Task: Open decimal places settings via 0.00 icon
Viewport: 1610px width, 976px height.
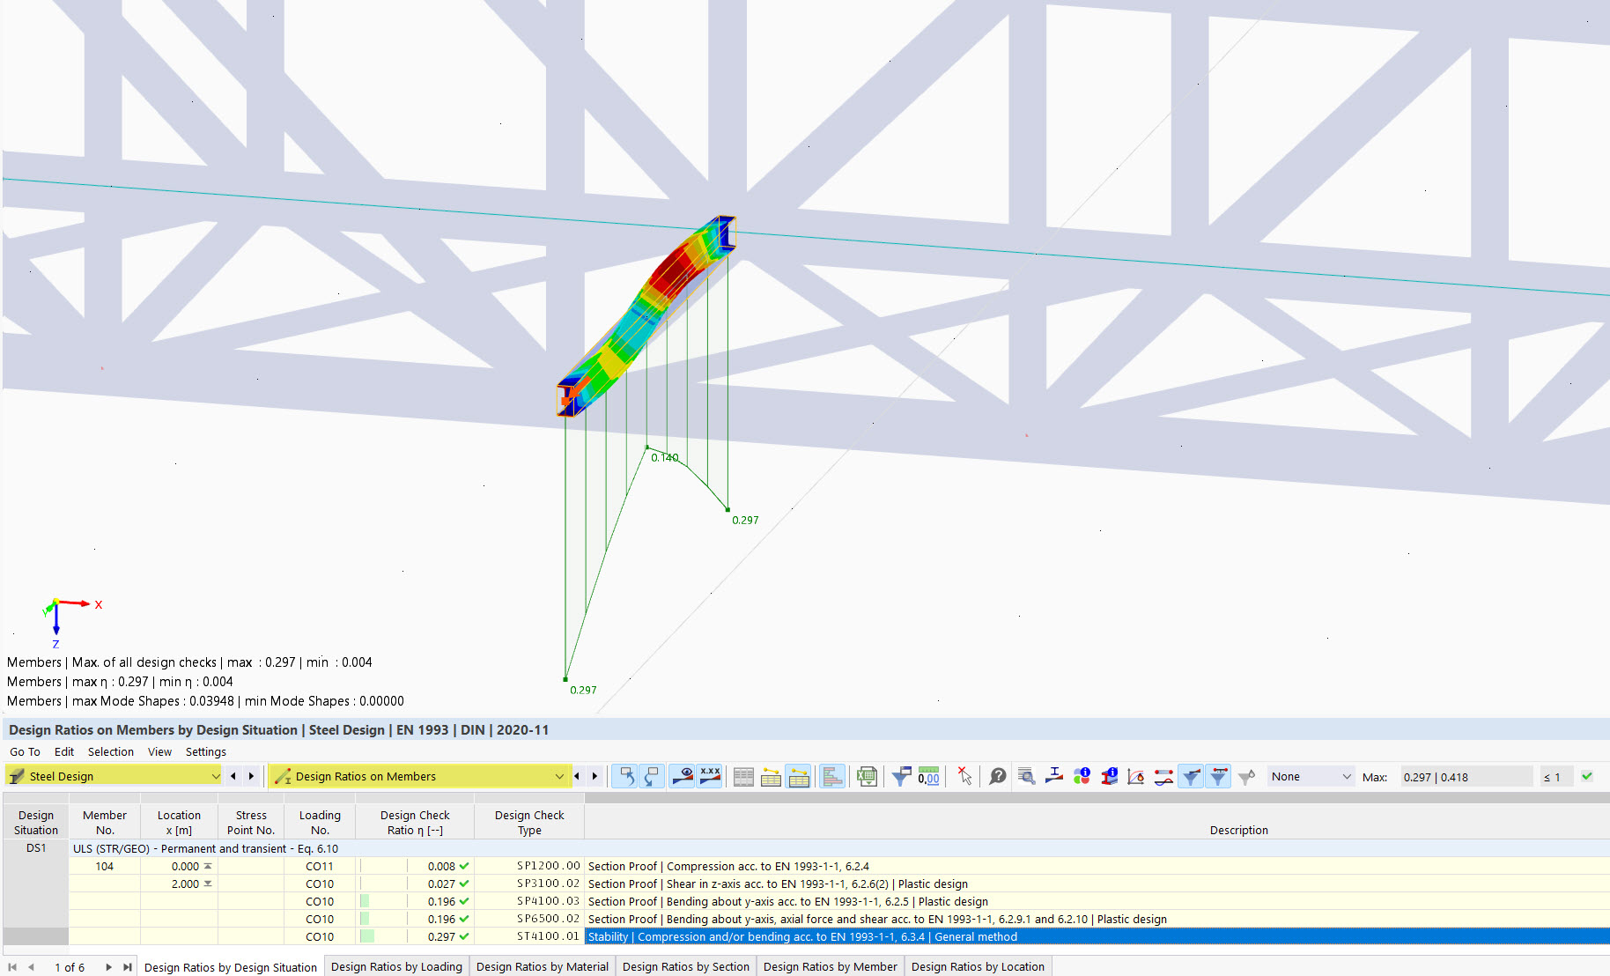Action: click(x=927, y=776)
